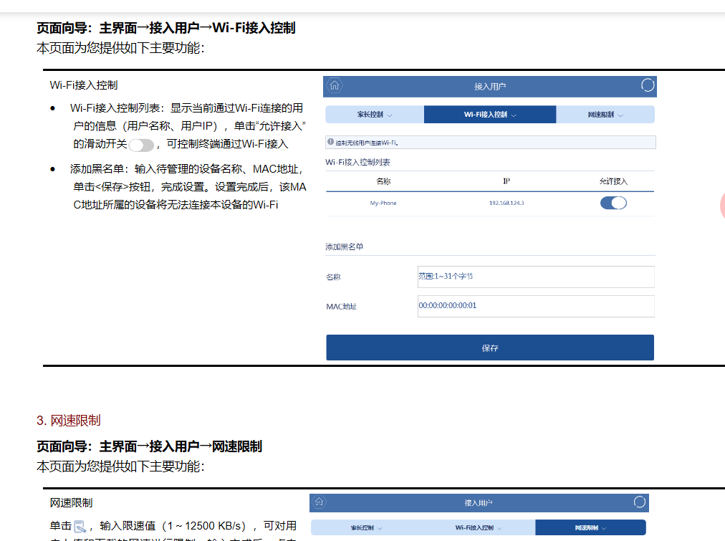725x541 pixels.
Task: Click the Wi-Fi接入控制列表 section title
Action: [x=357, y=162]
